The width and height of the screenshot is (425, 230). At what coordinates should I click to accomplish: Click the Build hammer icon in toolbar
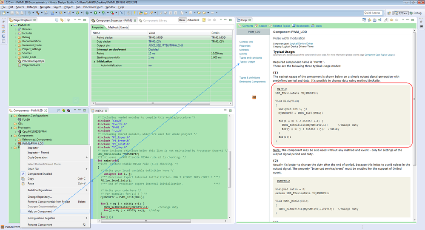point(37,13)
